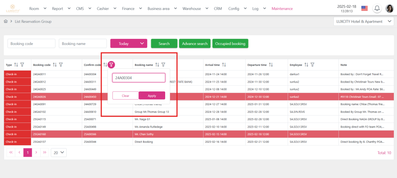Screen dimensions: 397x178
Task: Change the page size 20 dropdown
Action: click(x=59, y=153)
